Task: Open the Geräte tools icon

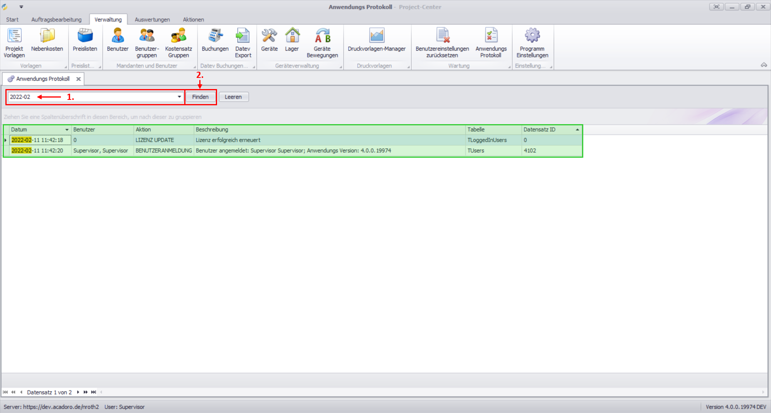Action: pos(269,36)
